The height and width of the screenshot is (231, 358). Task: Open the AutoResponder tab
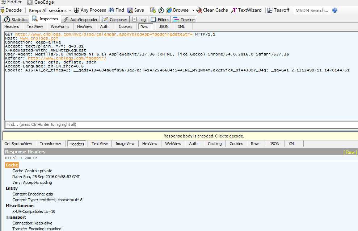(81, 20)
